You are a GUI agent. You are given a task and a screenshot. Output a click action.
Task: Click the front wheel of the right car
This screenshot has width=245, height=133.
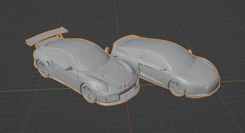pos(177,88)
